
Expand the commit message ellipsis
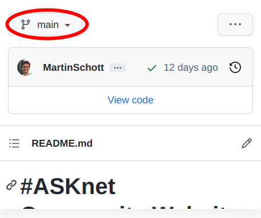tap(118, 67)
